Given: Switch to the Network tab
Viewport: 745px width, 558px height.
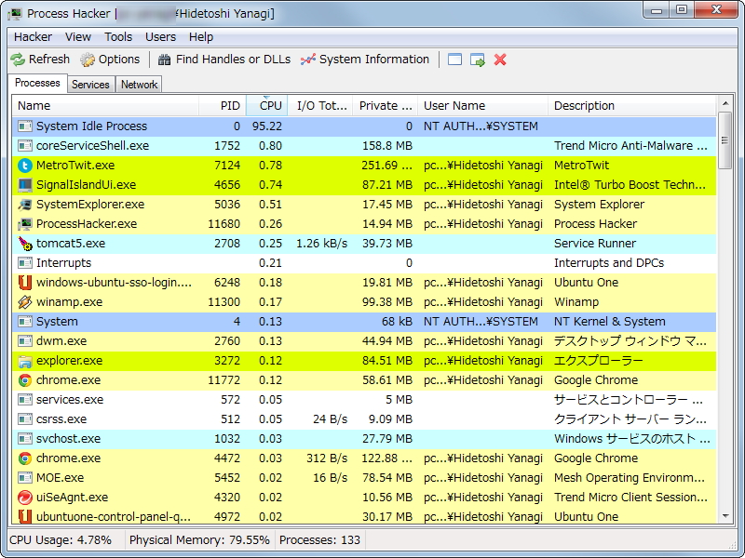Looking at the screenshot, I should 139,84.
